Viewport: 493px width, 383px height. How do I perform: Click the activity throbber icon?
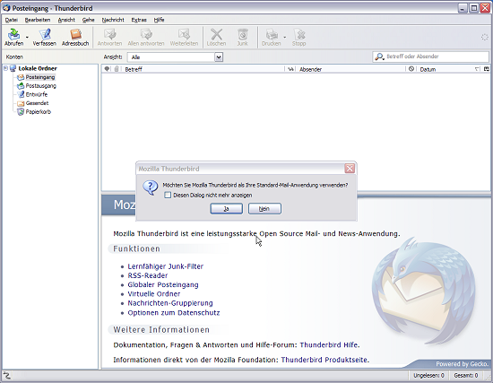485,37
